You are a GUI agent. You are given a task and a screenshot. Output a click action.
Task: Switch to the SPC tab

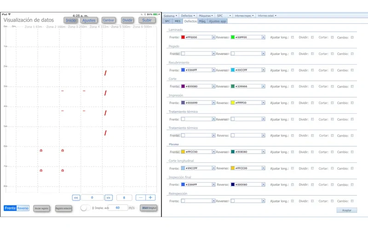pyautogui.click(x=167, y=21)
